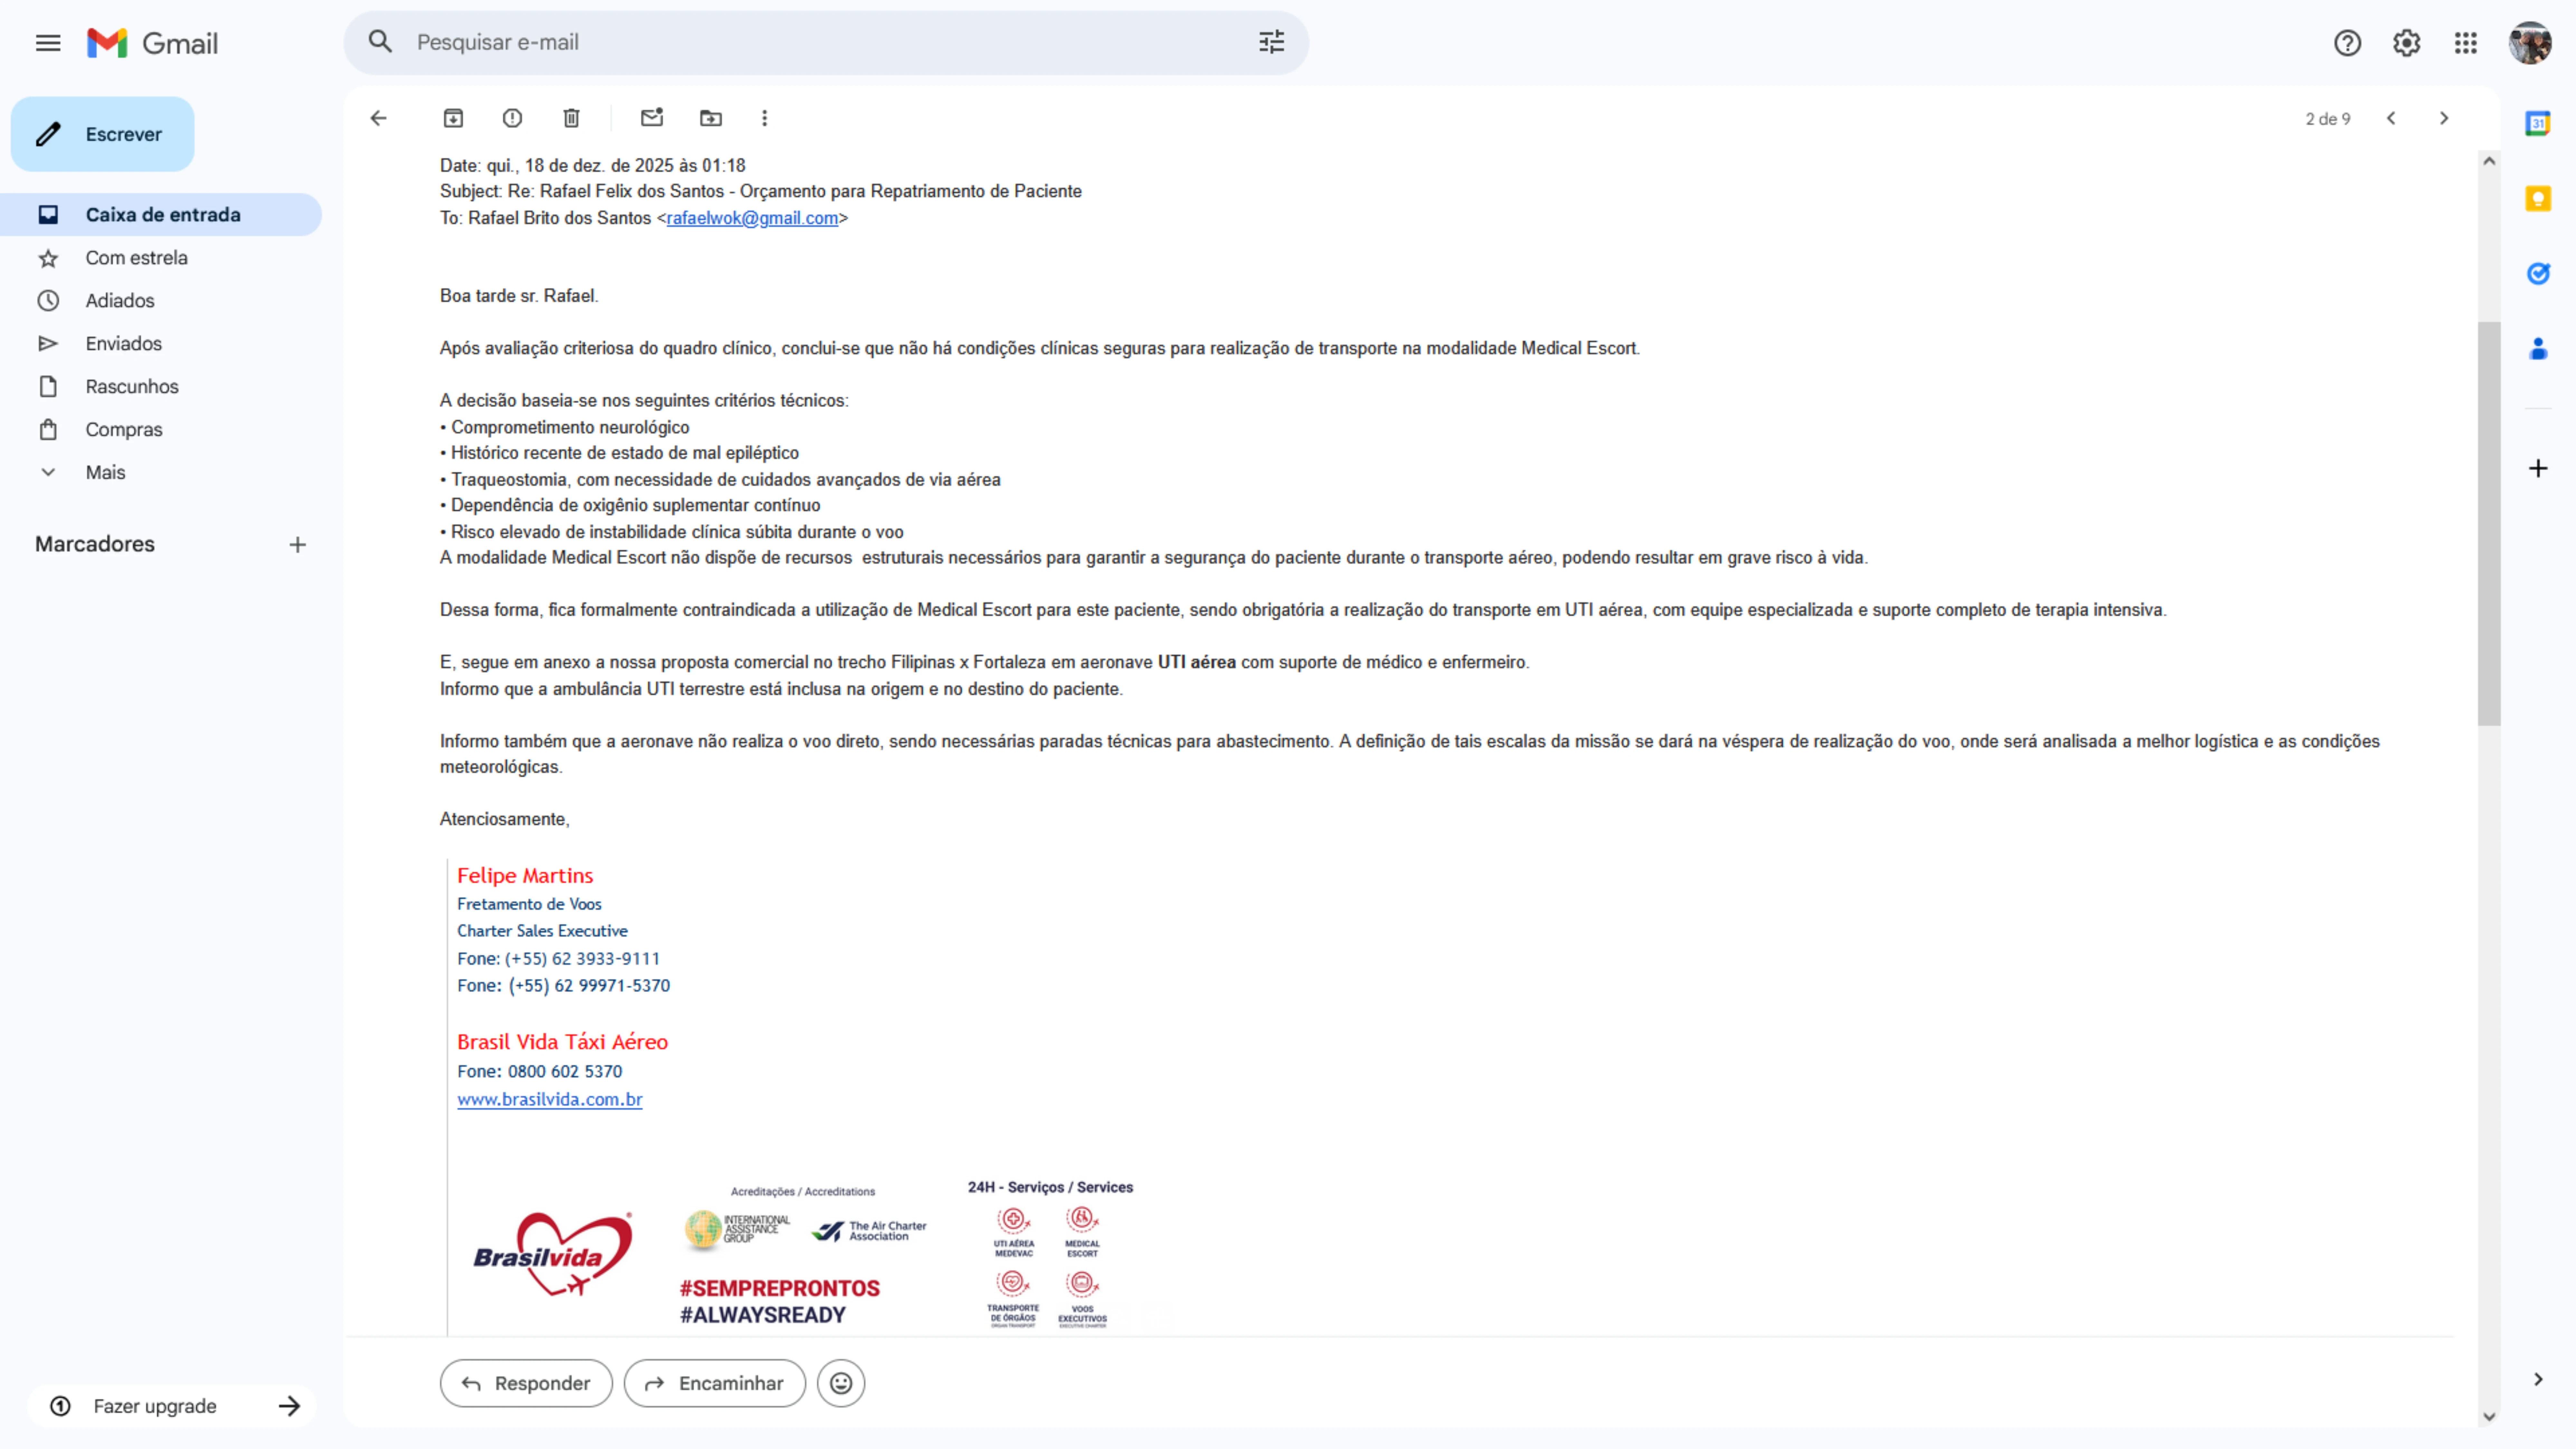Show search options filter dropdown

pos(1271,42)
